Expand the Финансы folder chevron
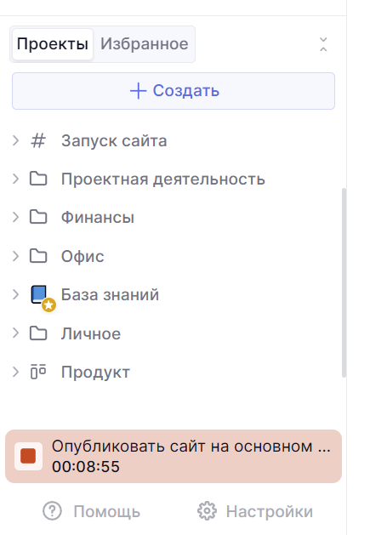This screenshot has height=535, width=370. click(15, 217)
